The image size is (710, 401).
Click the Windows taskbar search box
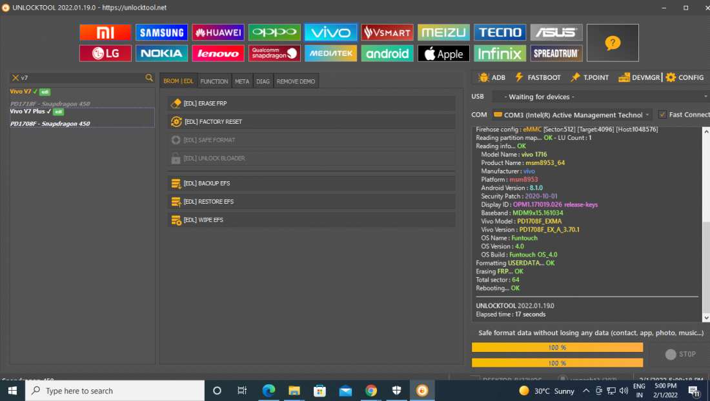click(115, 391)
